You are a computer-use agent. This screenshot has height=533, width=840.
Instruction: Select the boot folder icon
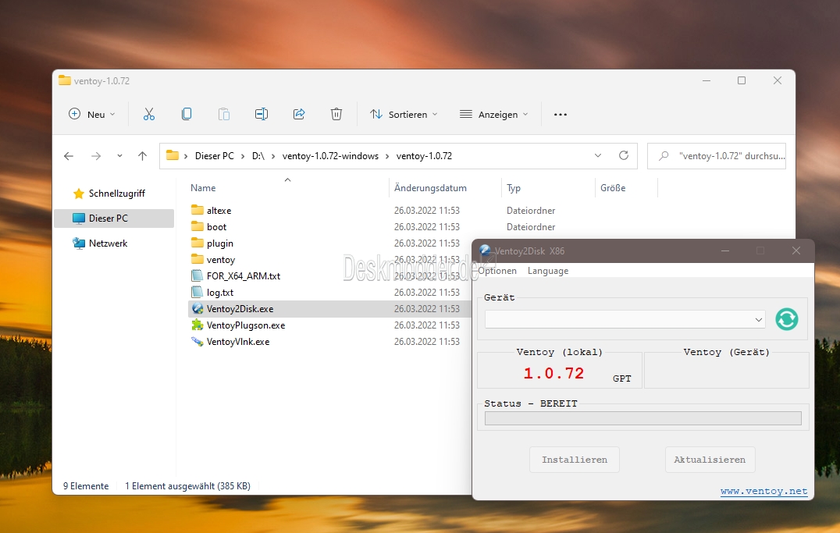click(x=198, y=226)
